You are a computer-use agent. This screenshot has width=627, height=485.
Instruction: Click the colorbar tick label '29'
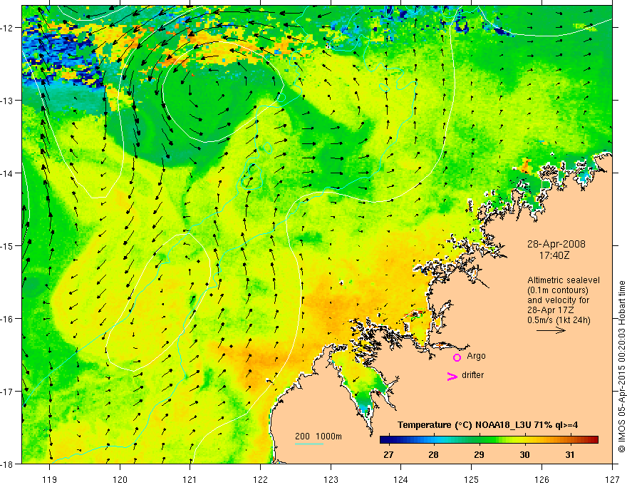tap(479, 455)
